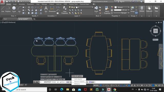This screenshot has height=92, width=164.
Task: Switch to the Home ribbon tab
Action: pos(8,4)
